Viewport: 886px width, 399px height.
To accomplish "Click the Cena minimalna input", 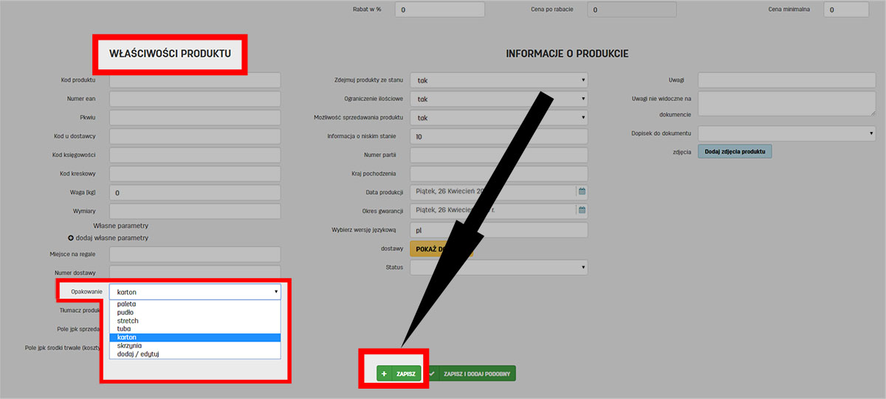I will (846, 10).
